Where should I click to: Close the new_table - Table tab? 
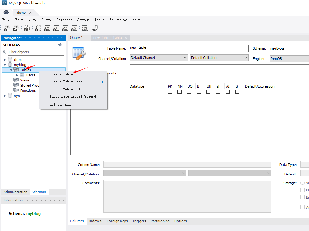point(126,38)
